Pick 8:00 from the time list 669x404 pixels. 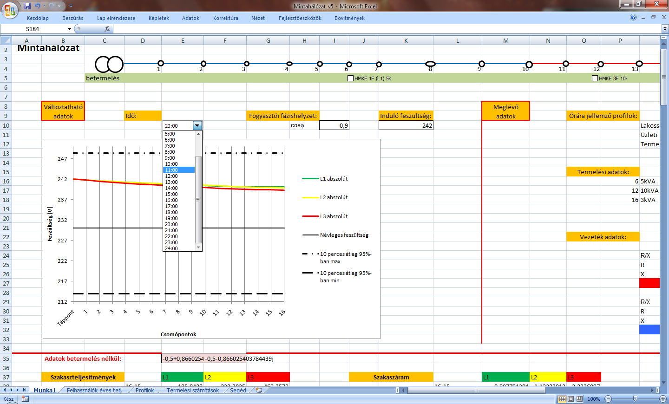(179, 152)
